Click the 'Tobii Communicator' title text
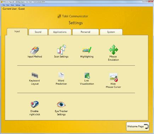 (x=75, y=16)
